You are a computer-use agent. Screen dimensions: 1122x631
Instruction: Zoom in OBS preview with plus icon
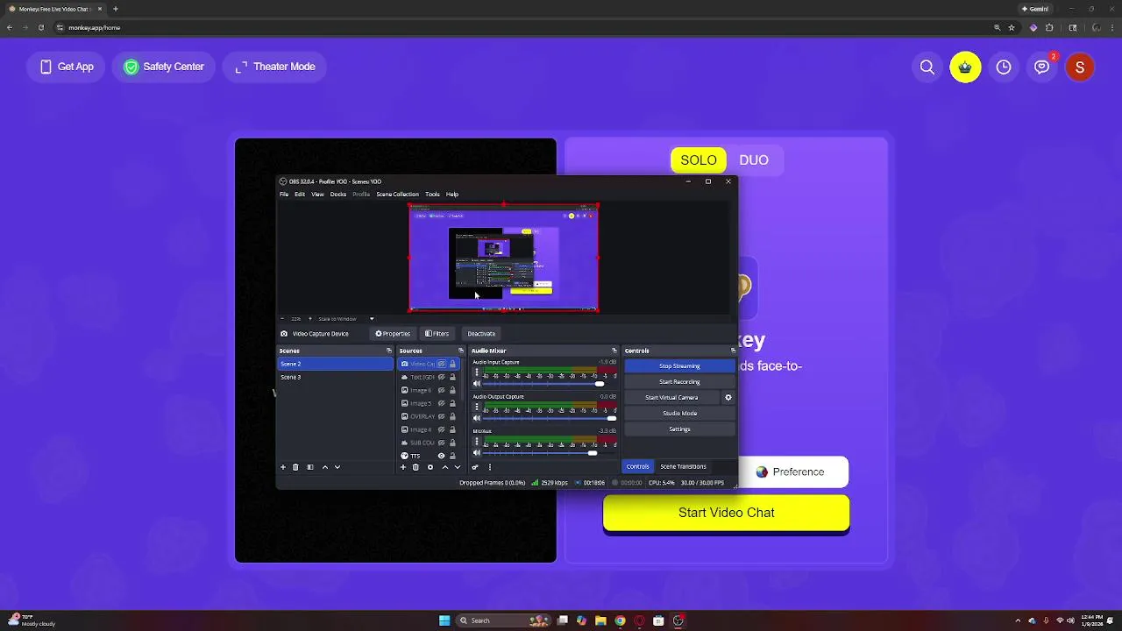pyautogui.click(x=309, y=319)
